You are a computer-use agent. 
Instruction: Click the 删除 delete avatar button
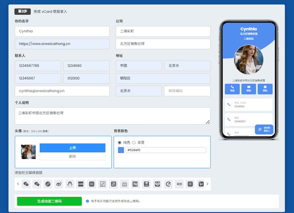[72, 156]
